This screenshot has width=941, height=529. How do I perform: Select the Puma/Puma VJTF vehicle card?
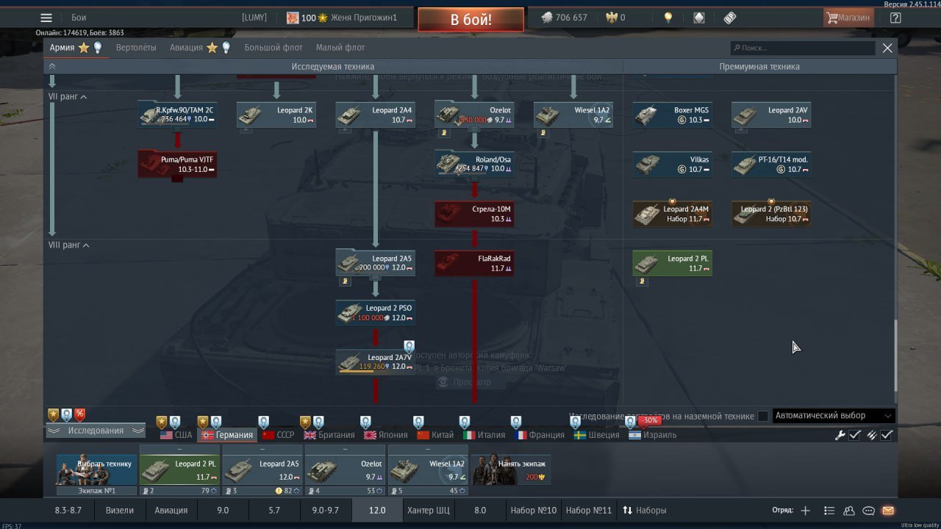[177, 164]
